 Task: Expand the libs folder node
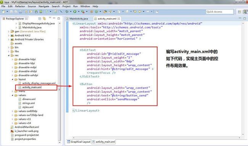[9, 51]
